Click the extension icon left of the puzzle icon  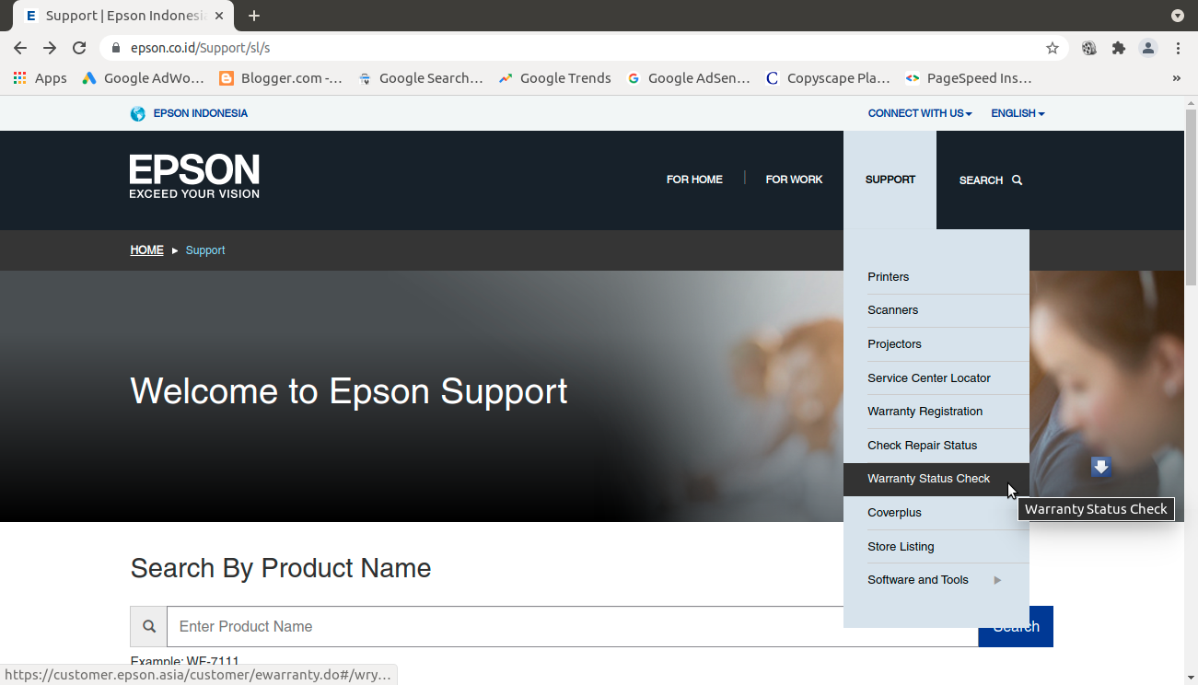pos(1089,48)
